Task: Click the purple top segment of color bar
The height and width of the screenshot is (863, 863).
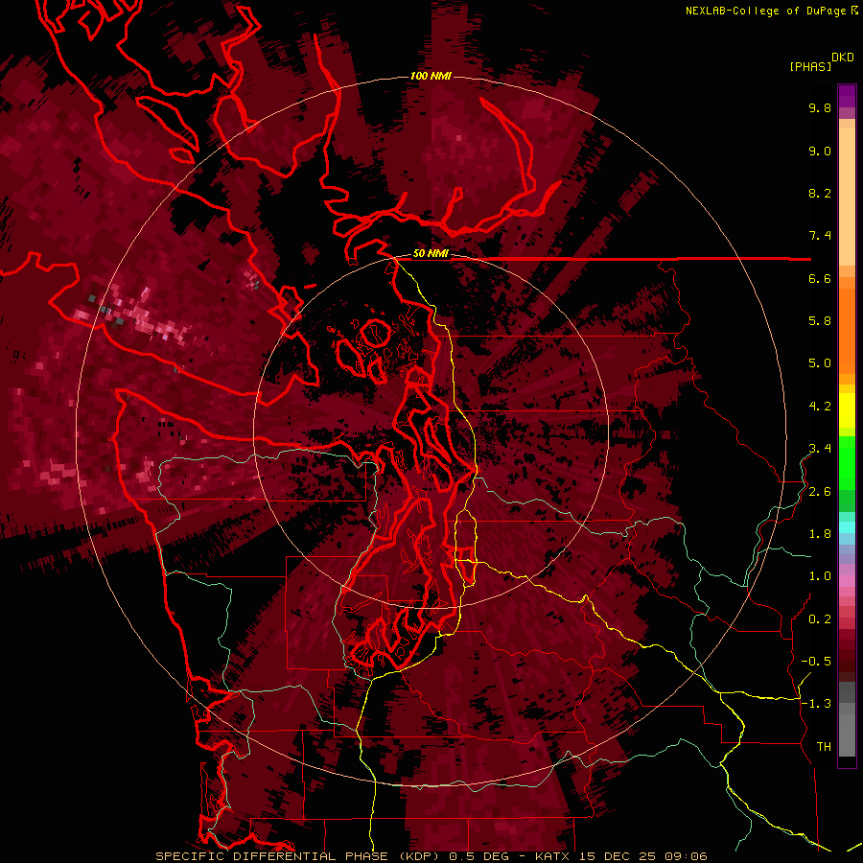Action: [x=847, y=96]
